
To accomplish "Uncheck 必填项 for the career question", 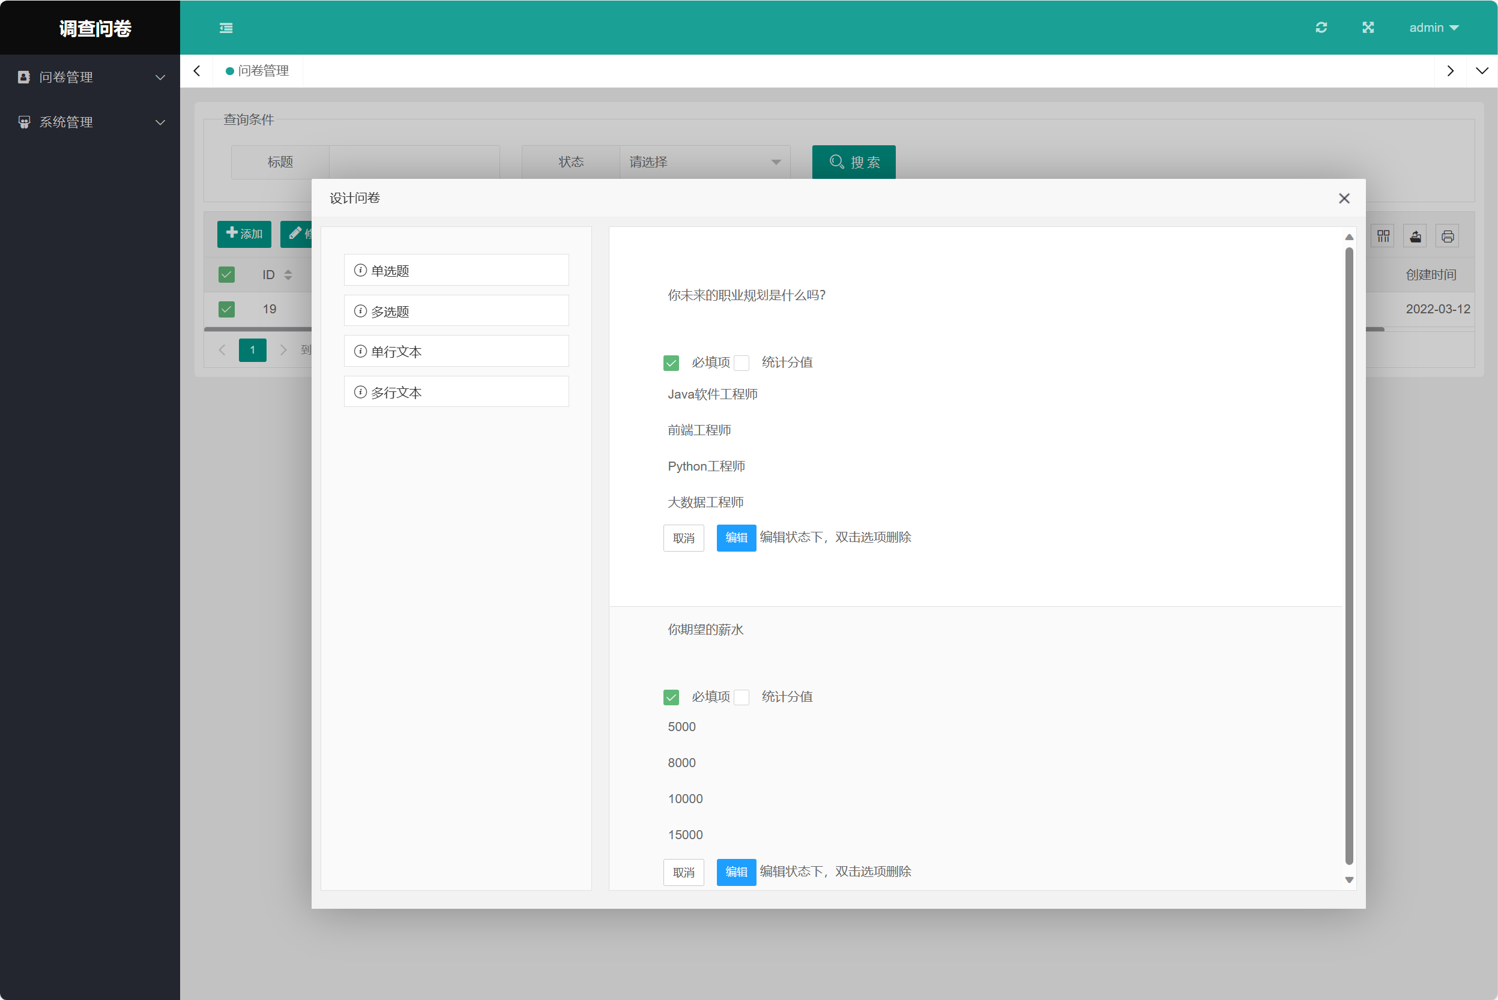I will (671, 363).
